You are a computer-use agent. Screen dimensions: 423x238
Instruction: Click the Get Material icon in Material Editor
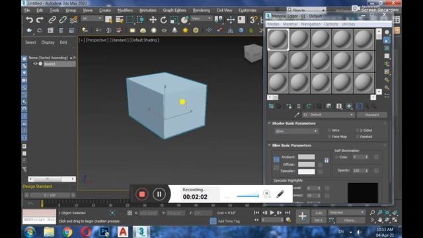pyautogui.click(x=271, y=106)
